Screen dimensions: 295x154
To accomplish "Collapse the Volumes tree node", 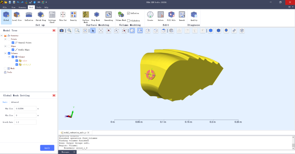I will [x=5, y=53].
